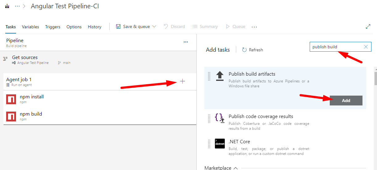Switch to the Variables tab

30,27
